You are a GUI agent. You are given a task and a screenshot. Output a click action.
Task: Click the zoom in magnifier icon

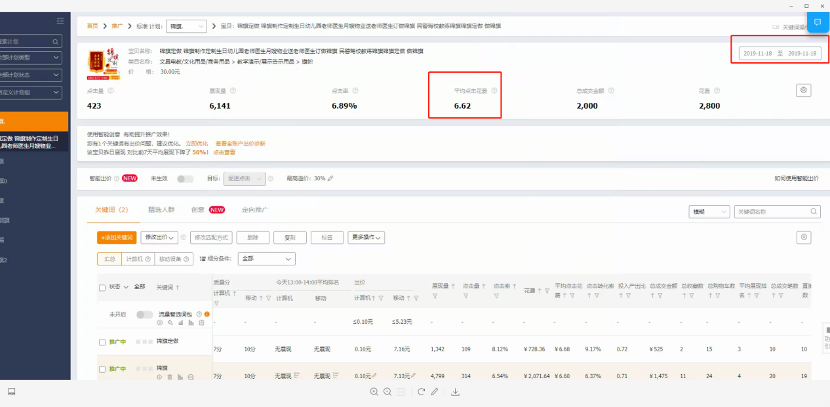(x=374, y=392)
